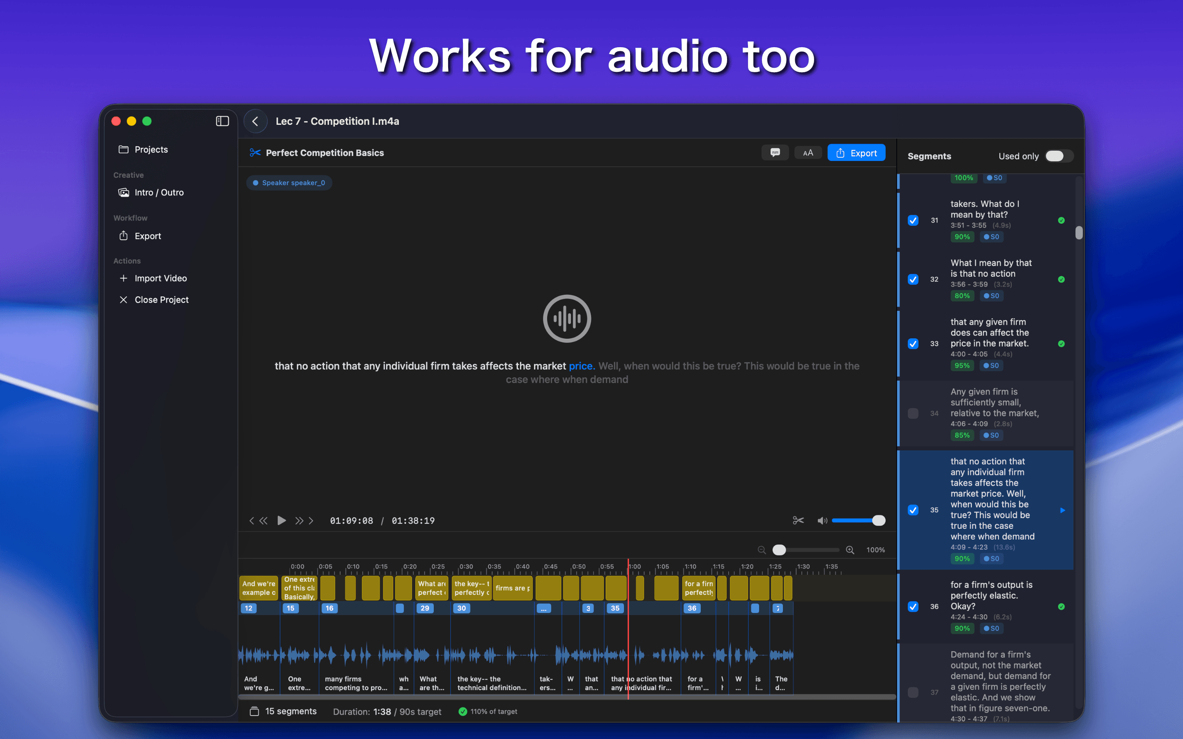
Task: Click the scissors icon beside Perfect Competition Basics
Action: 254,152
